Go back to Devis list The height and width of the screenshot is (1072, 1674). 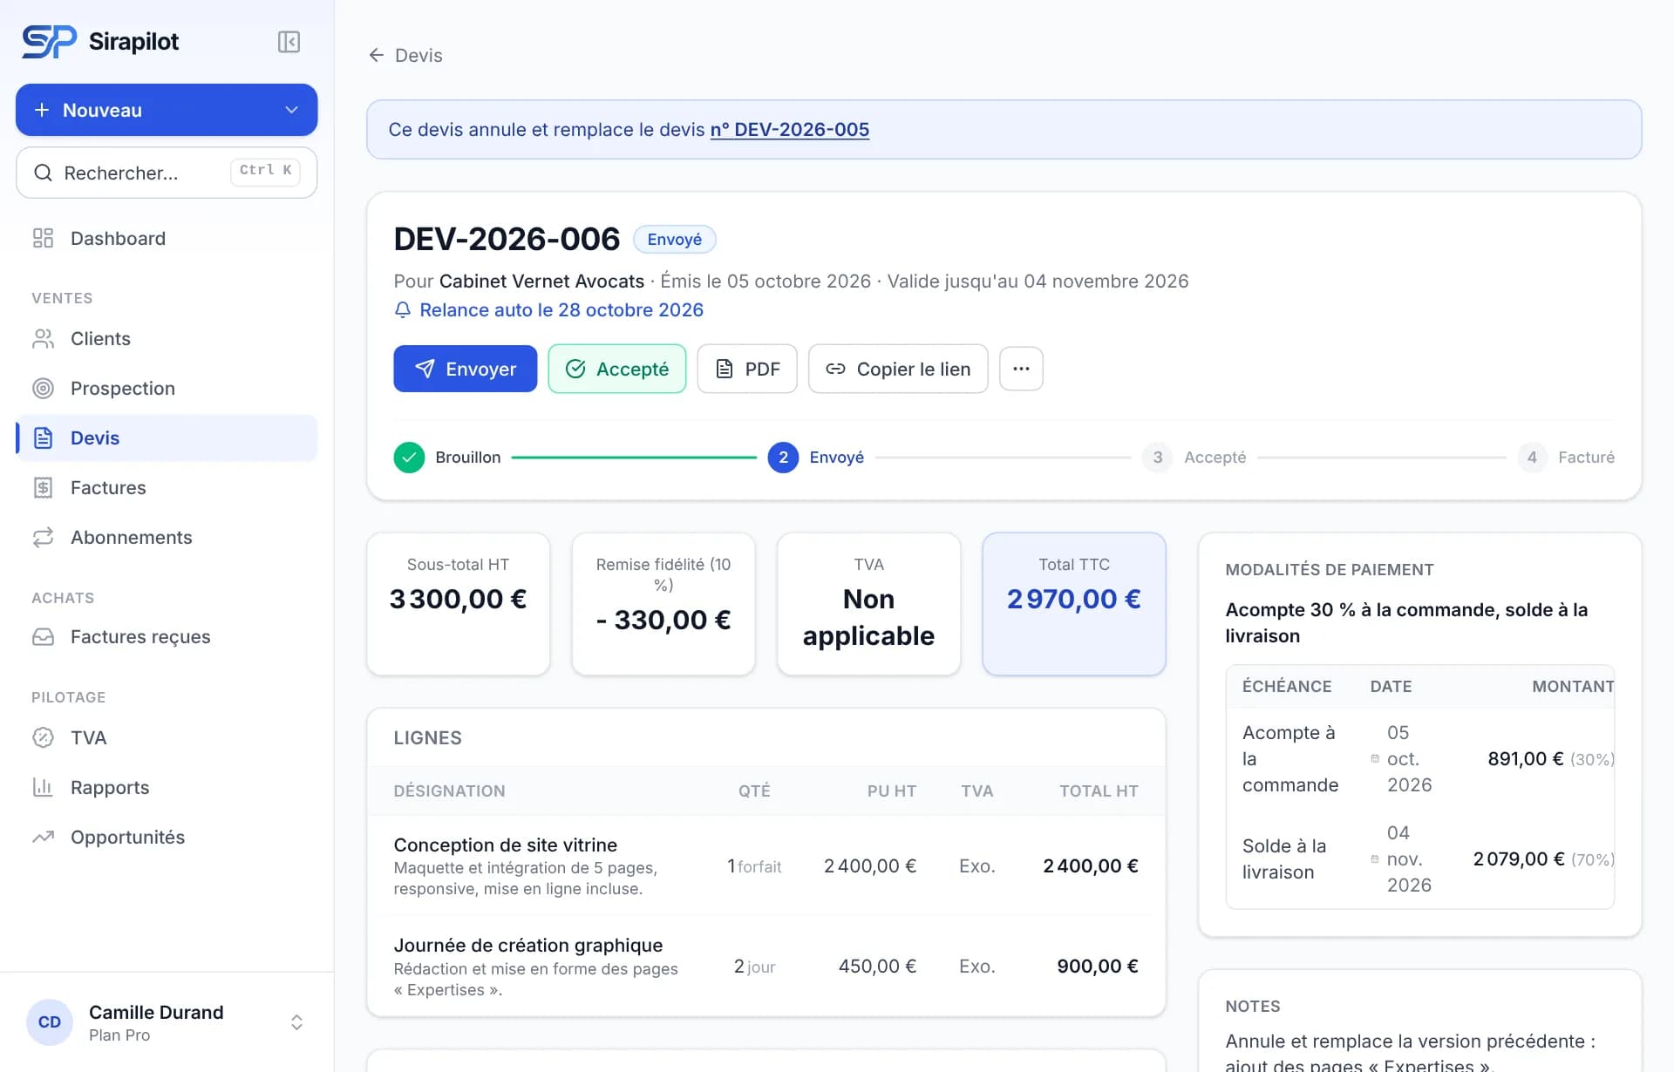(405, 56)
